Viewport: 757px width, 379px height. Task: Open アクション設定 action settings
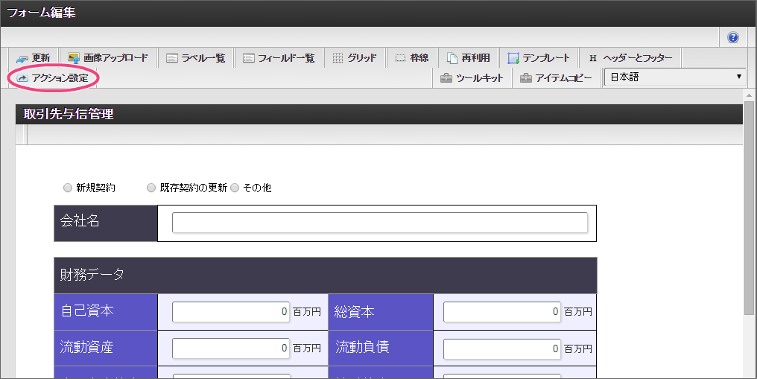pyautogui.click(x=53, y=78)
